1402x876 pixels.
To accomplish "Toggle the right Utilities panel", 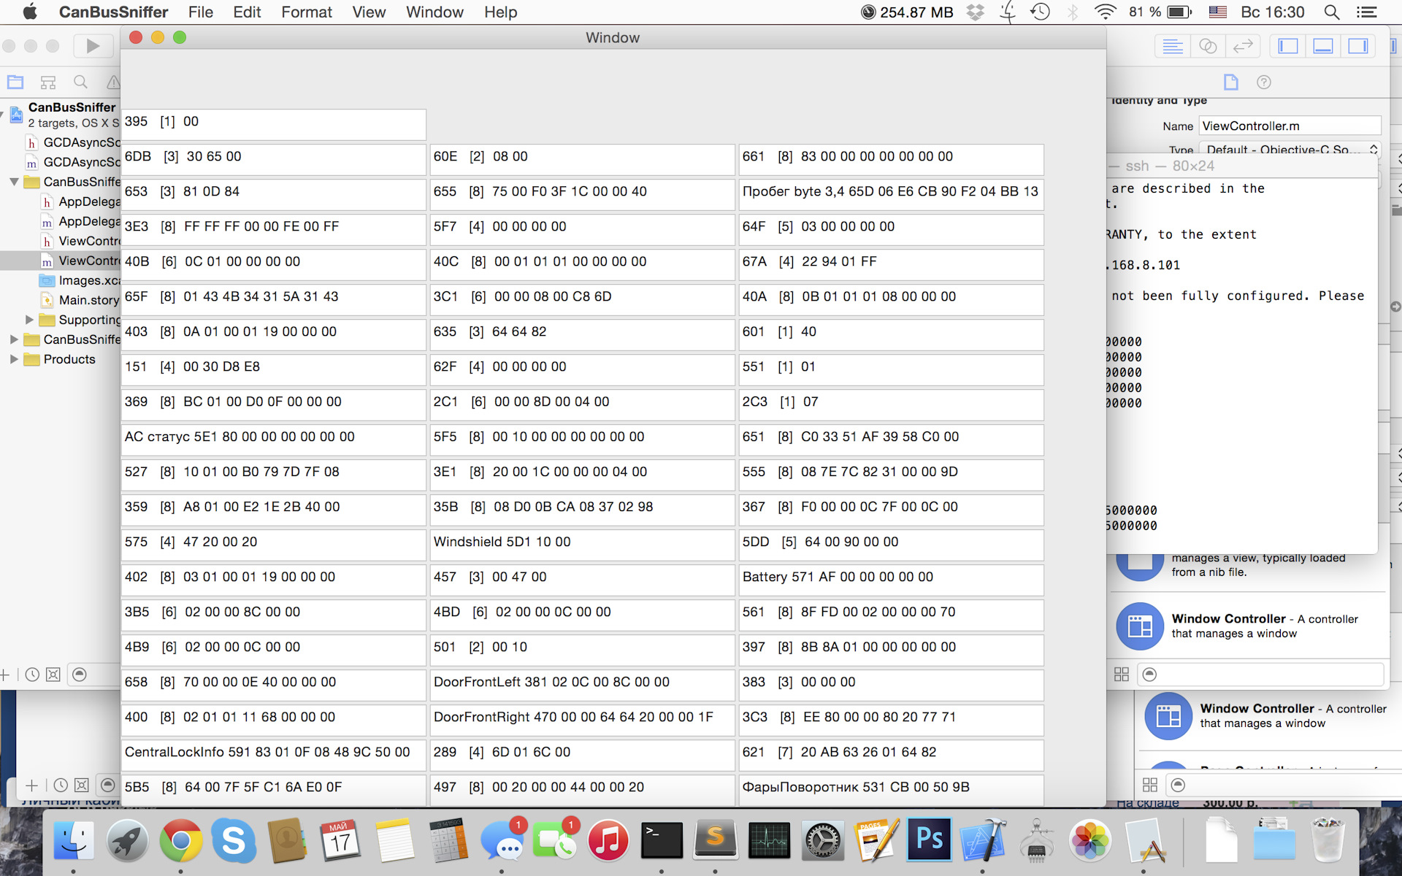I will point(1358,47).
